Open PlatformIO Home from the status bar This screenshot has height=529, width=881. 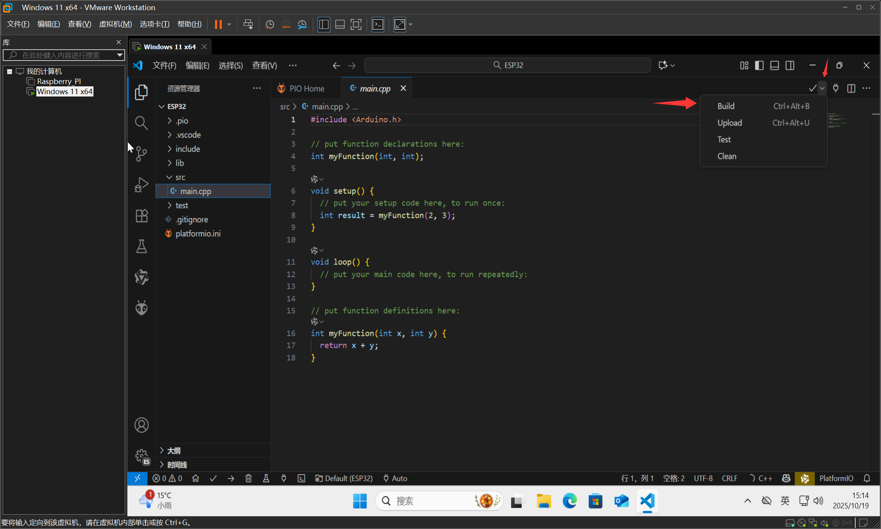pyautogui.click(x=196, y=478)
